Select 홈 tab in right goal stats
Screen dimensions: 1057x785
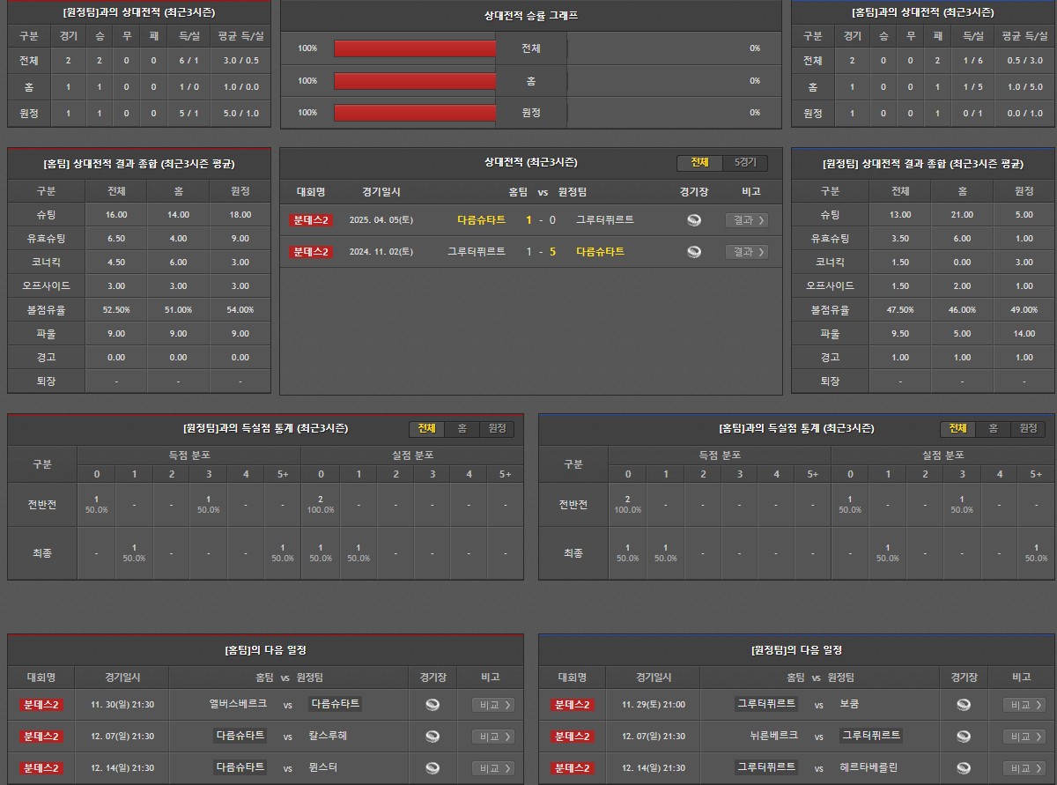(993, 428)
